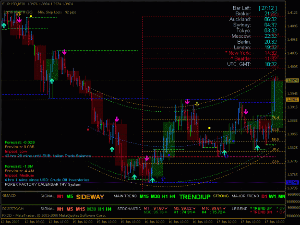Click the hollow yellow down arrow near 16 Jun 18:00
Viewport: 300px width, 225px height.
(197, 104)
